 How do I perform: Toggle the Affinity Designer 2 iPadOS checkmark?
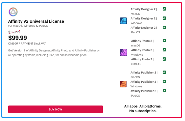164,27
